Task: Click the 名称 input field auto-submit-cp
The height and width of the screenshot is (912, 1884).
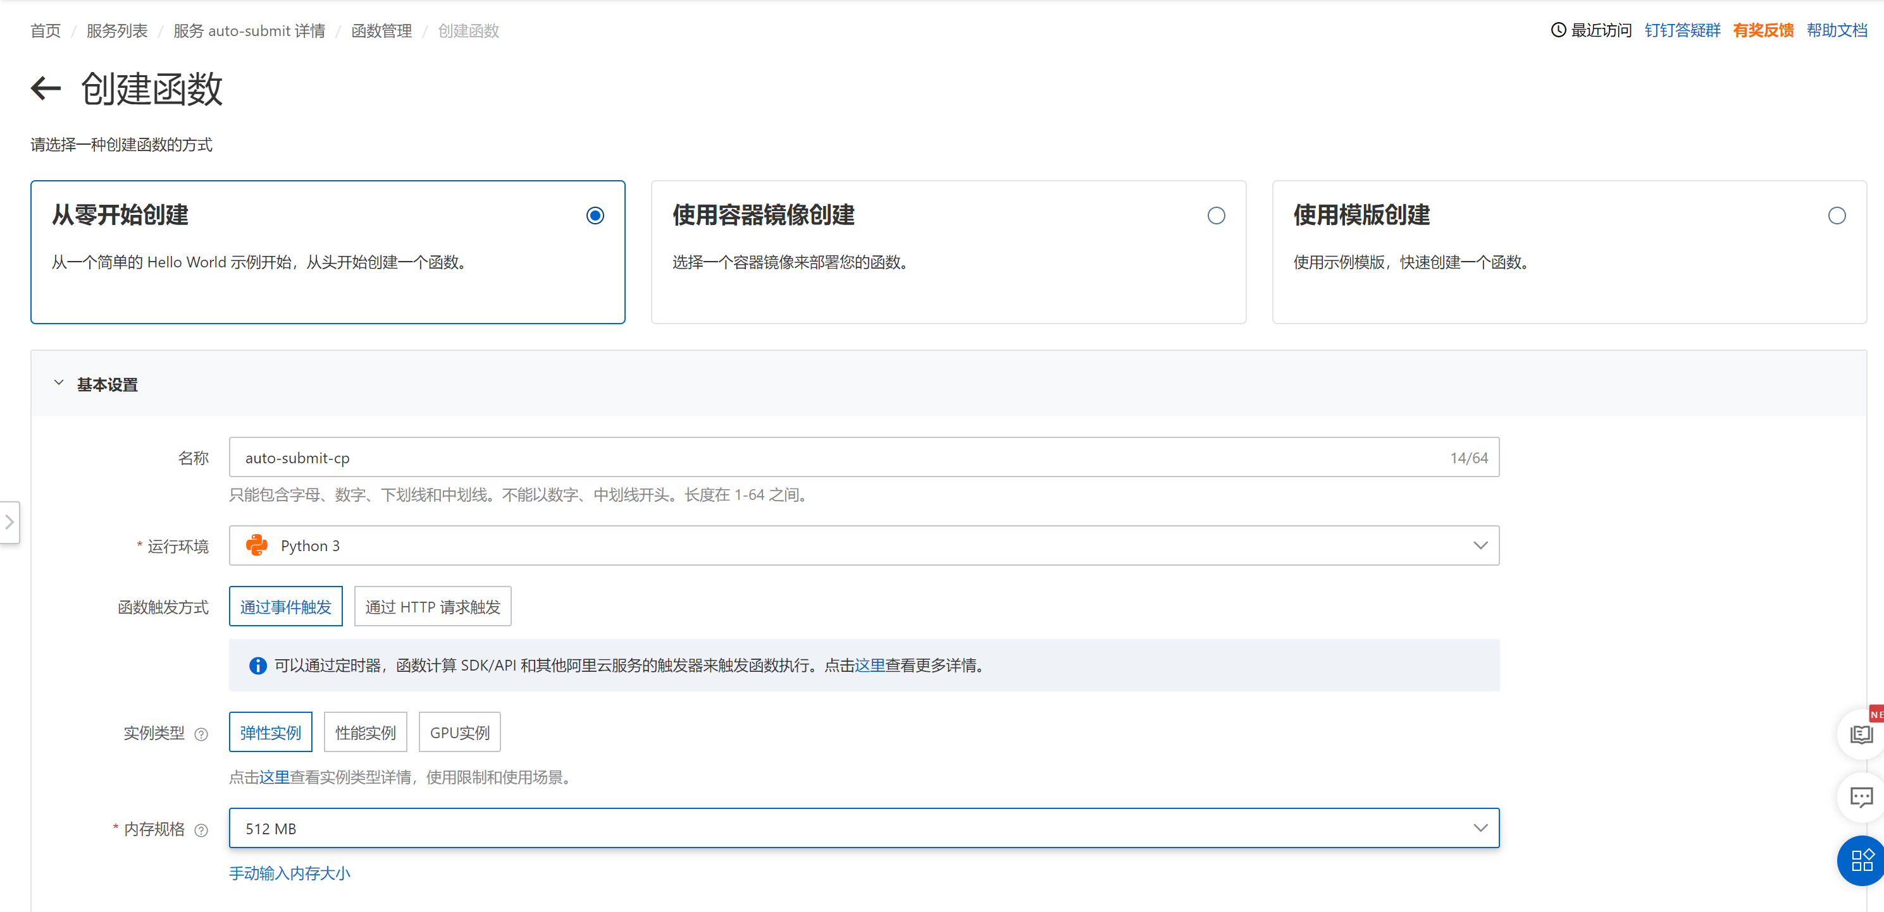Action: click(x=864, y=458)
